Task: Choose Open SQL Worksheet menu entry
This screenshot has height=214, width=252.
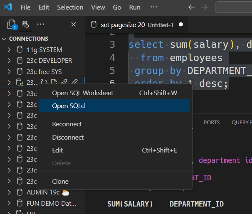Action: [82, 93]
